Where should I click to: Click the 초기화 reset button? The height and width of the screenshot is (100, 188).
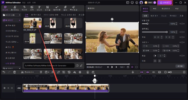coord(180,66)
